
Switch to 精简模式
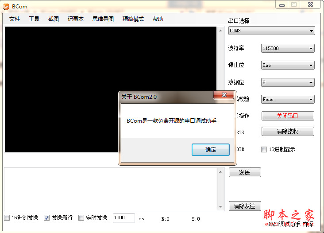pos(133,19)
